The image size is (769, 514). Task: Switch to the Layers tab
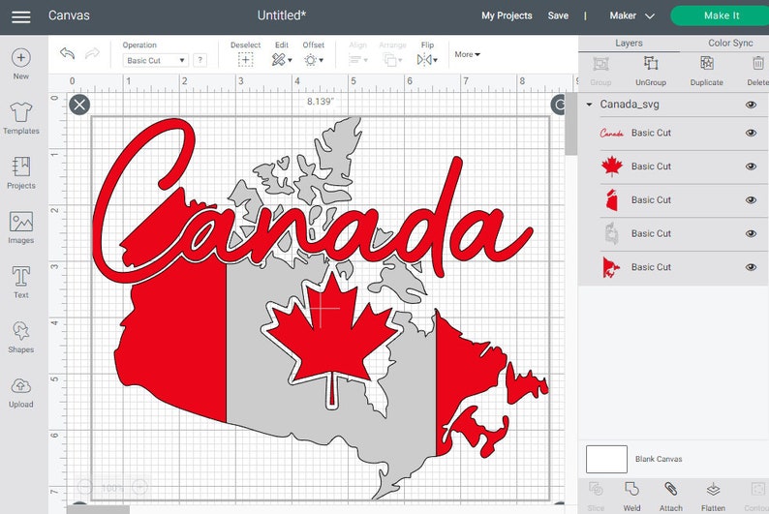629,44
